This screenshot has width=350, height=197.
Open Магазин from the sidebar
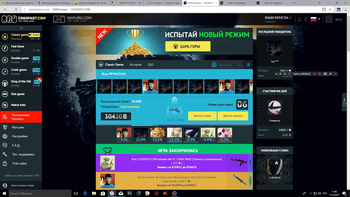pos(21,127)
